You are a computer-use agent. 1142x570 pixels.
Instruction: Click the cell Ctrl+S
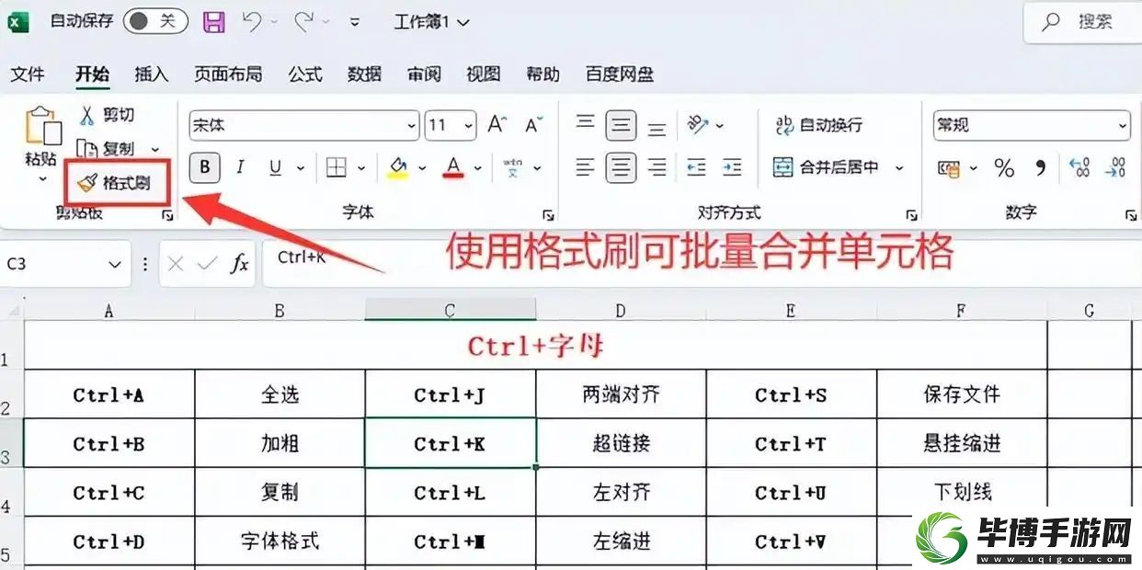click(792, 395)
